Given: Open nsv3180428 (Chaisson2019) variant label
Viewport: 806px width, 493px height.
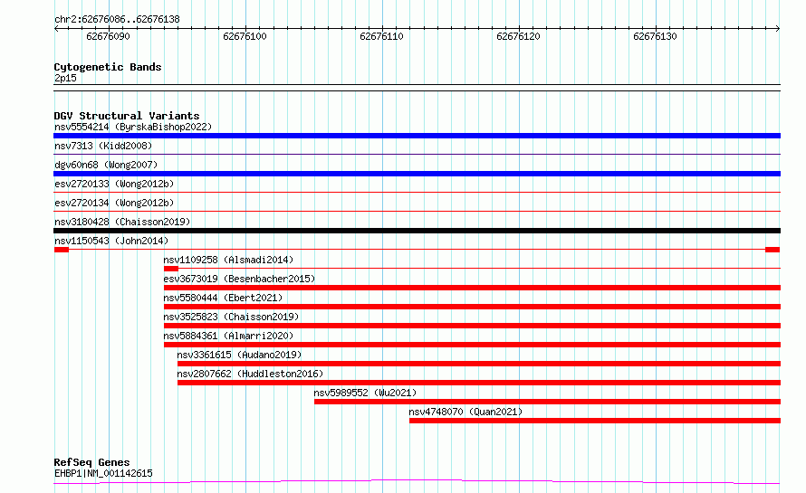Looking at the screenshot, I should tap(122, 222).
